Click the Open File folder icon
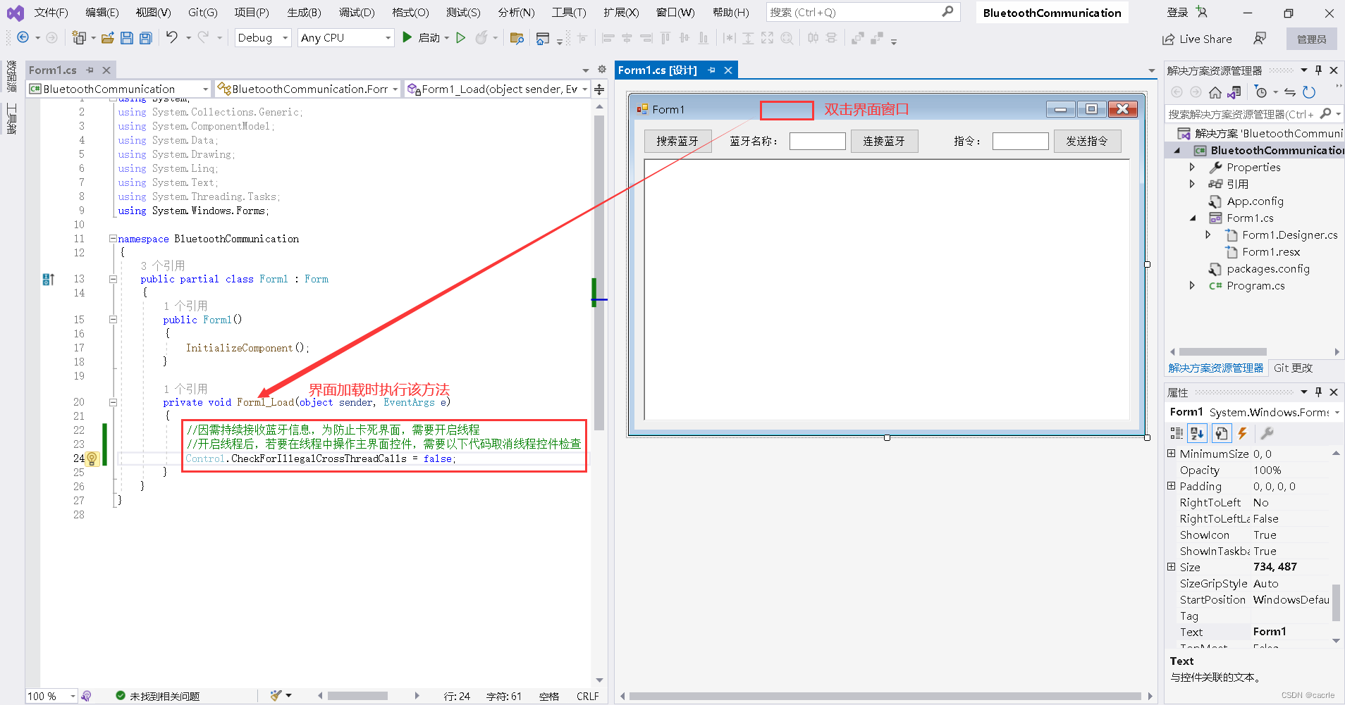The width and height of the screenshot is (1345, 705). 107,38
